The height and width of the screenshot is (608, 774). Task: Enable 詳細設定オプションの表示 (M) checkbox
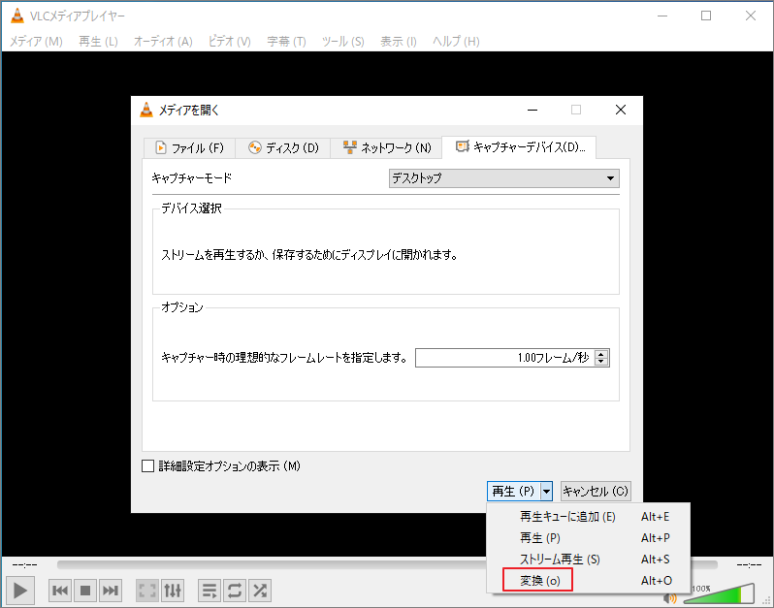tap(147, 465)
